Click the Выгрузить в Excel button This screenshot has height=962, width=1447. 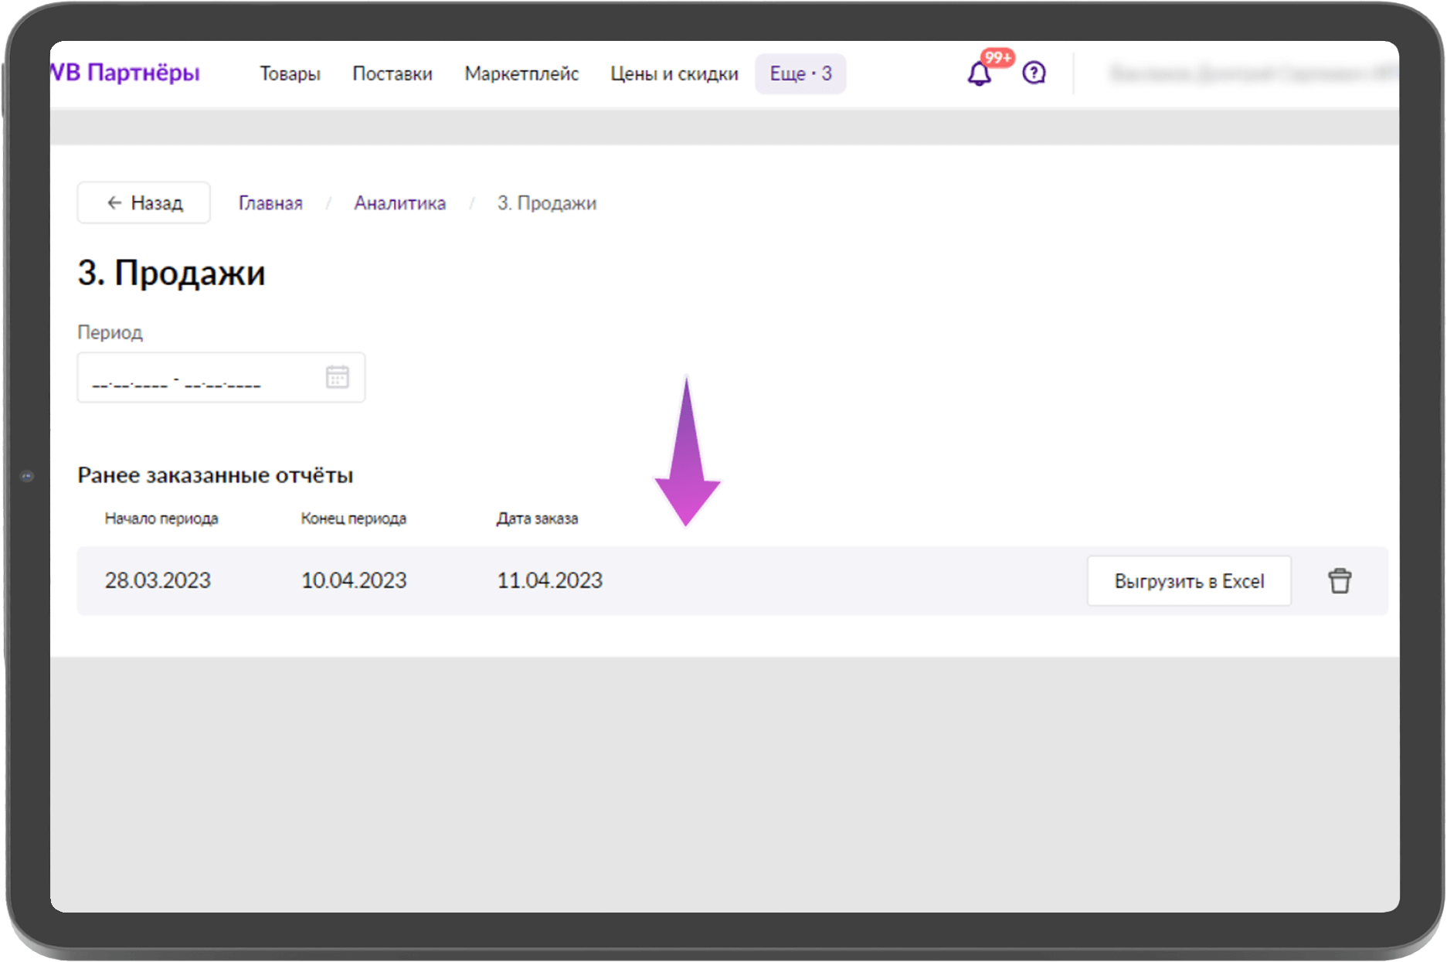[x=1188, y=580]
